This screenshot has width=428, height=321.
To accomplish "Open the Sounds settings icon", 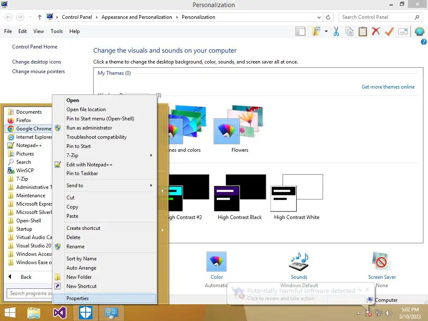I will (299, 262).
